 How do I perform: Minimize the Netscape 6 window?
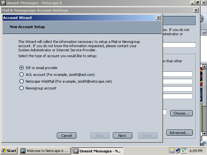pyautogui.click(x=192, y=3)
